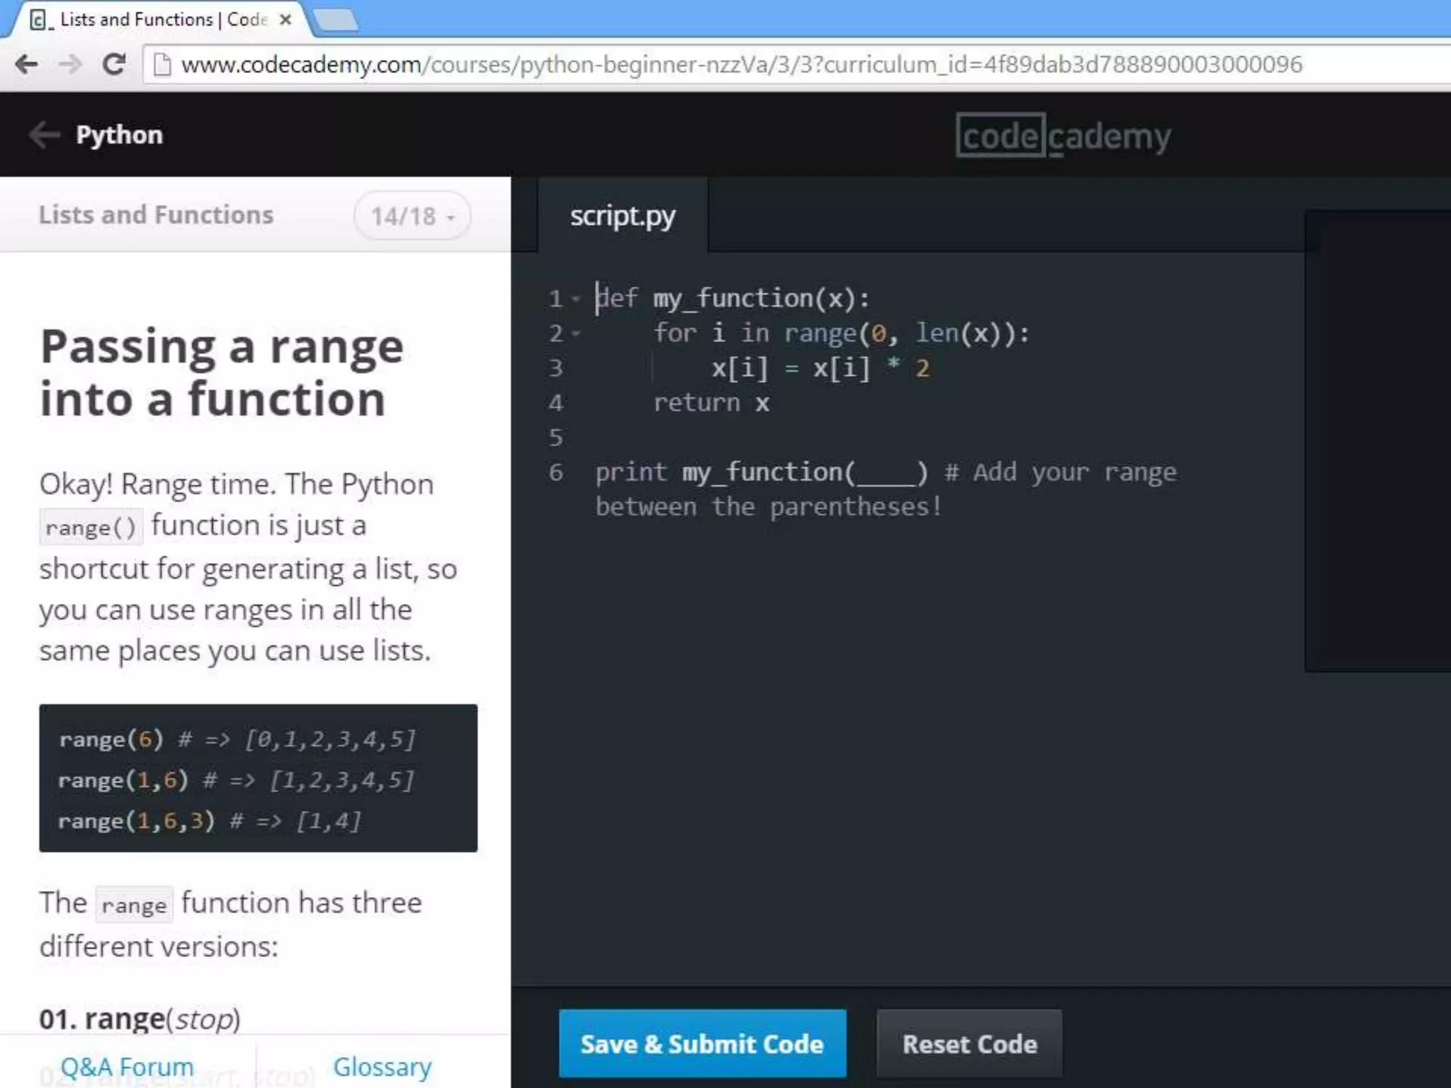Click the back arrow beside Python
Viewport: 1451px width, 1088px height.
tap(44, 135)
